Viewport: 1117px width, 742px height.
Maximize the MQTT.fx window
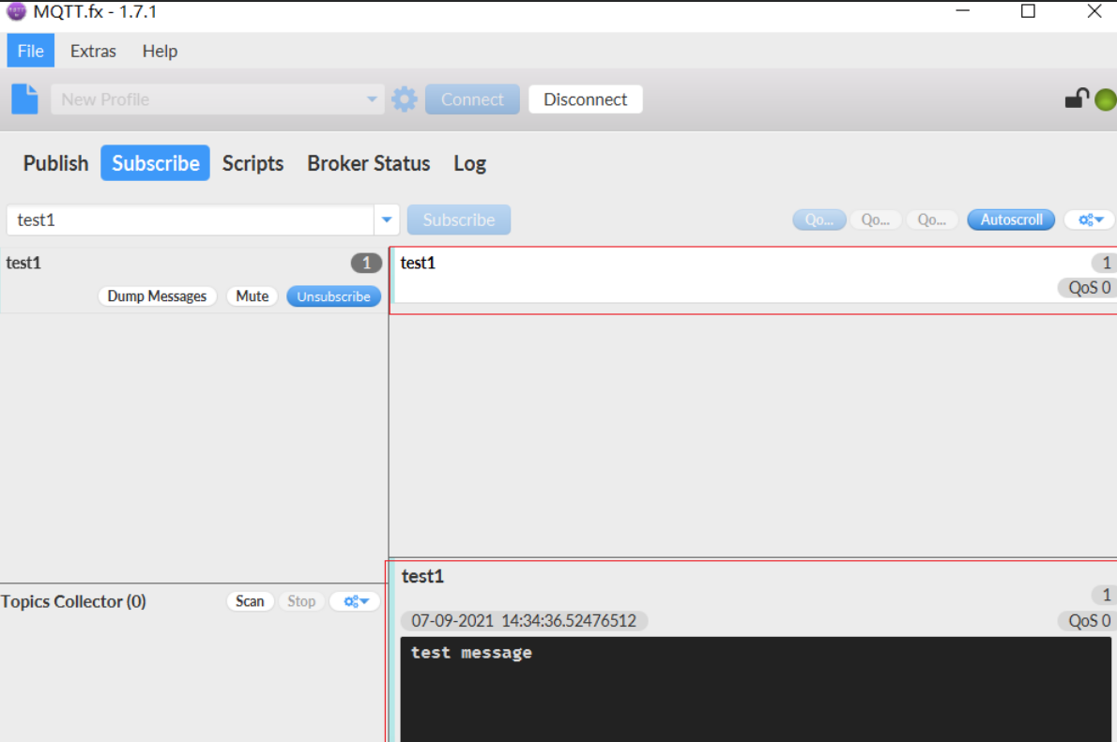click(1028, 10)
